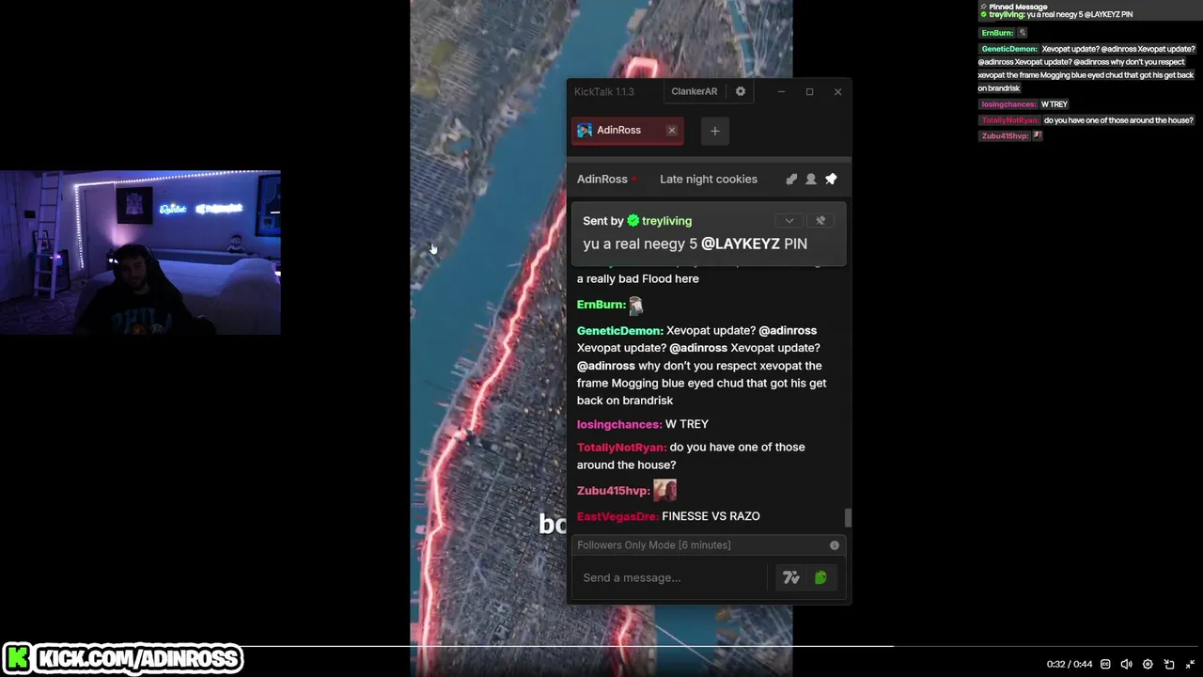This screenshot has height=677, width=1203.
Task: Minimize the KickTalk window
Action: [x=781, y=91]
